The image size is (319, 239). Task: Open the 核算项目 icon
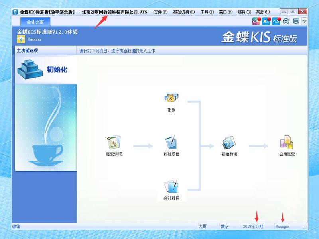(171, 142)
